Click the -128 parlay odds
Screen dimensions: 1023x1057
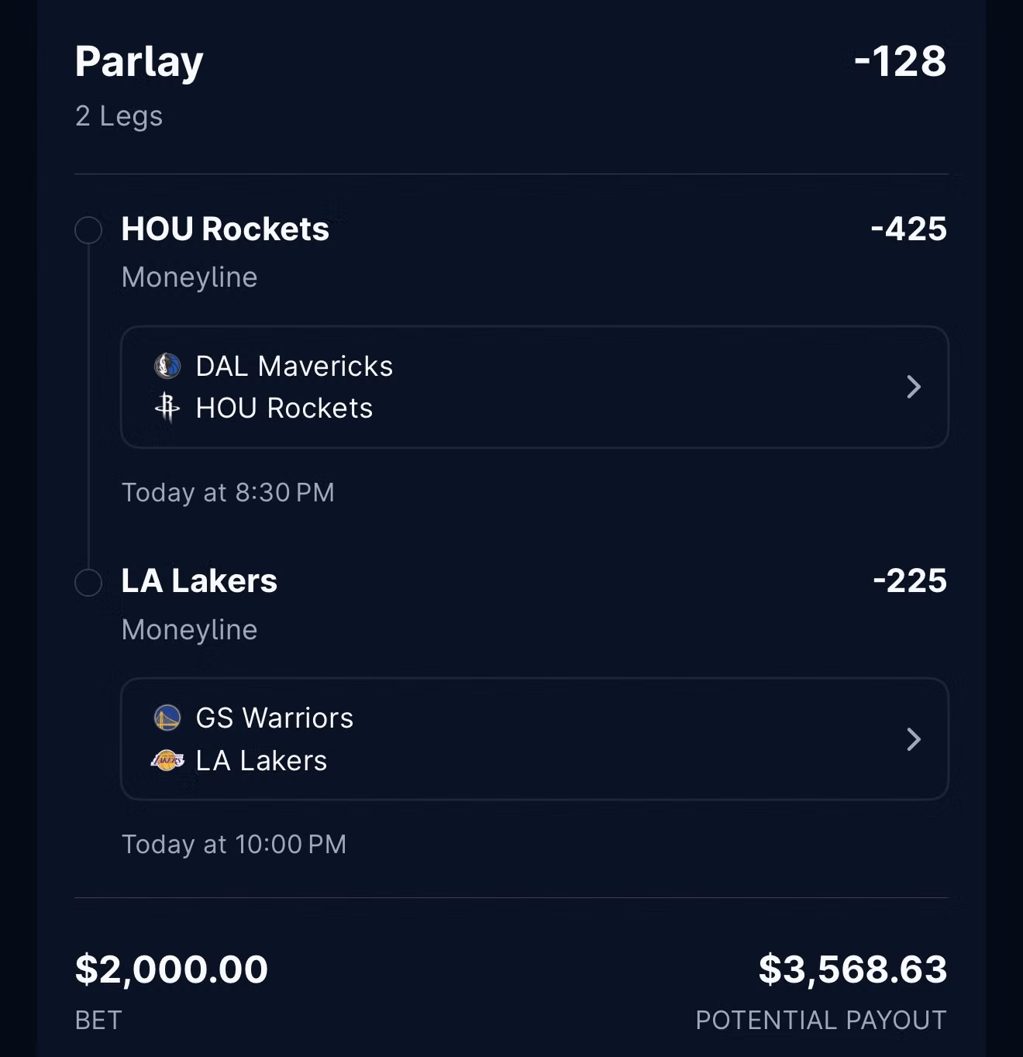[x=900, y=61]
